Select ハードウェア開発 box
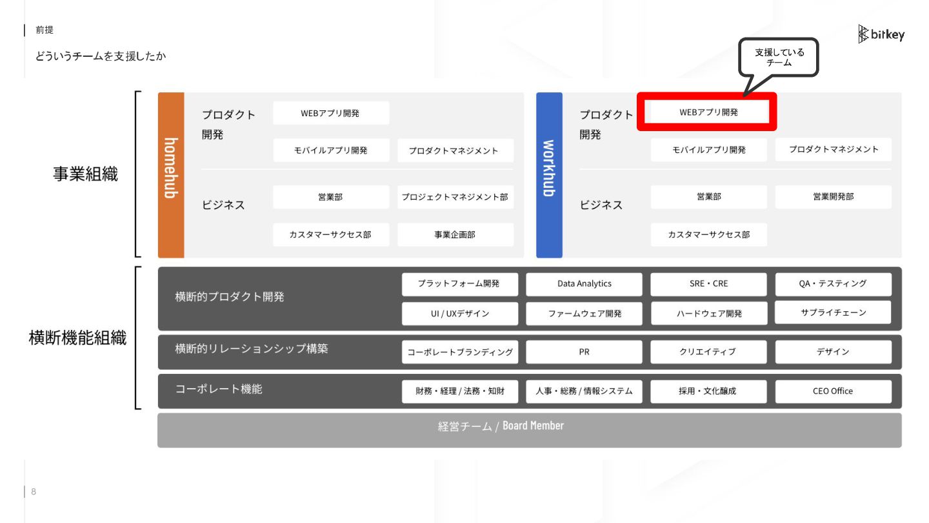Image resolution: width=929 pixels, height=523 pixels. tap(708, 314)
